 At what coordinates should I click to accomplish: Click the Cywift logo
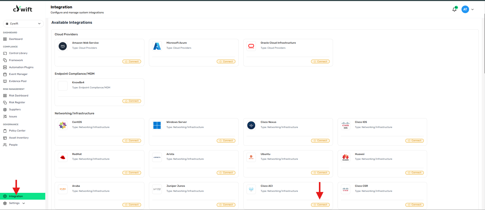click(23, 9)
